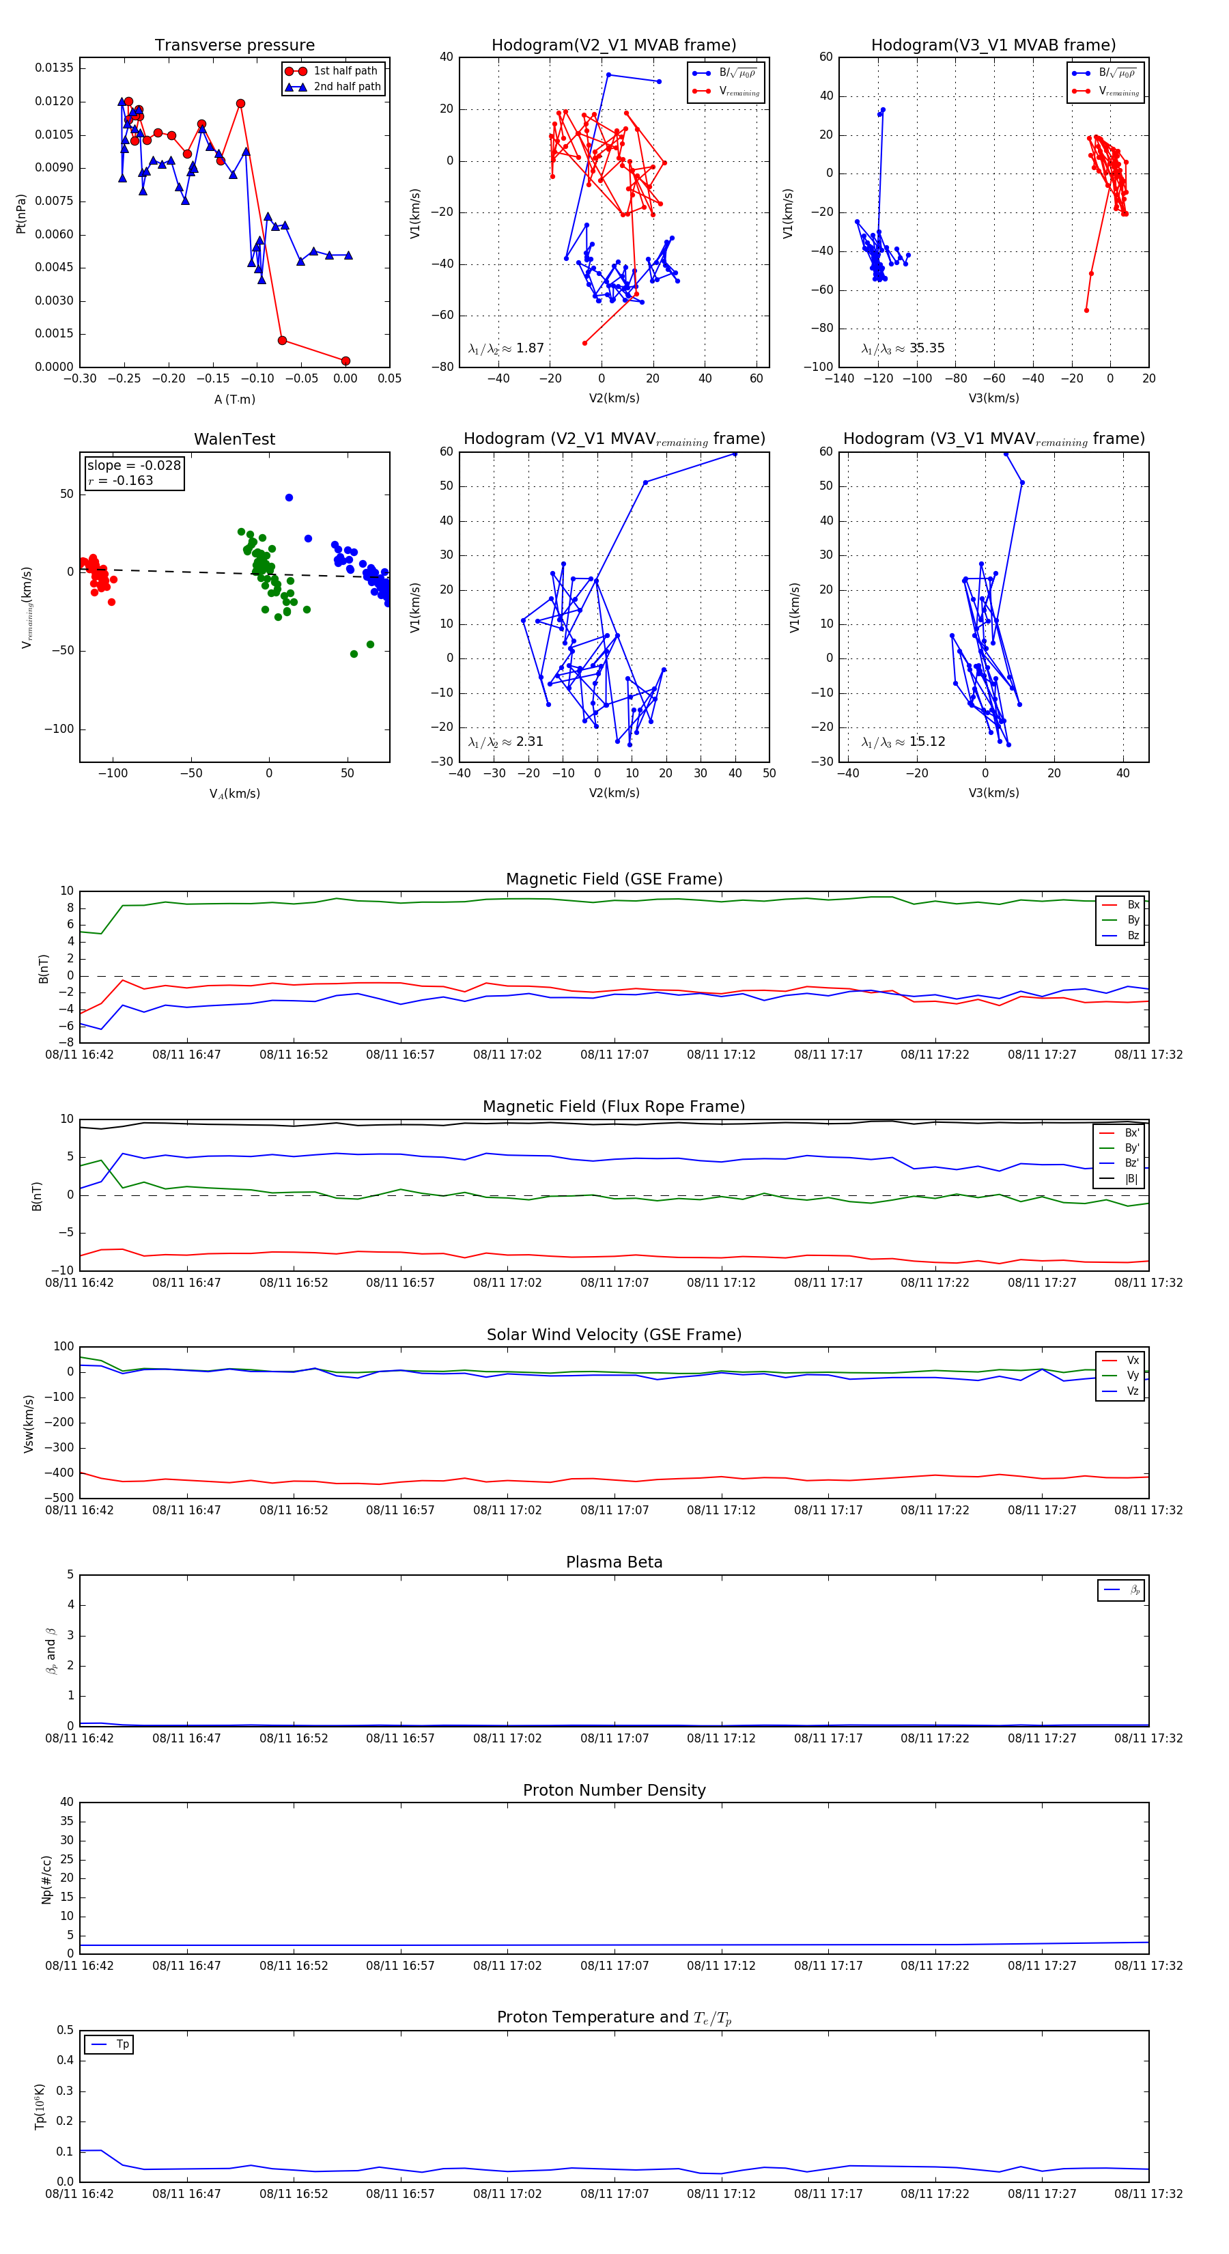The image size is (1229, 2254).
Task: Click the "08/11 17:32" tick under Proton Temperature plot
Action: [x=1148, y=2194]
